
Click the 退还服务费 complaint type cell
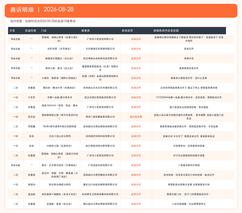(x=136, y=117)
